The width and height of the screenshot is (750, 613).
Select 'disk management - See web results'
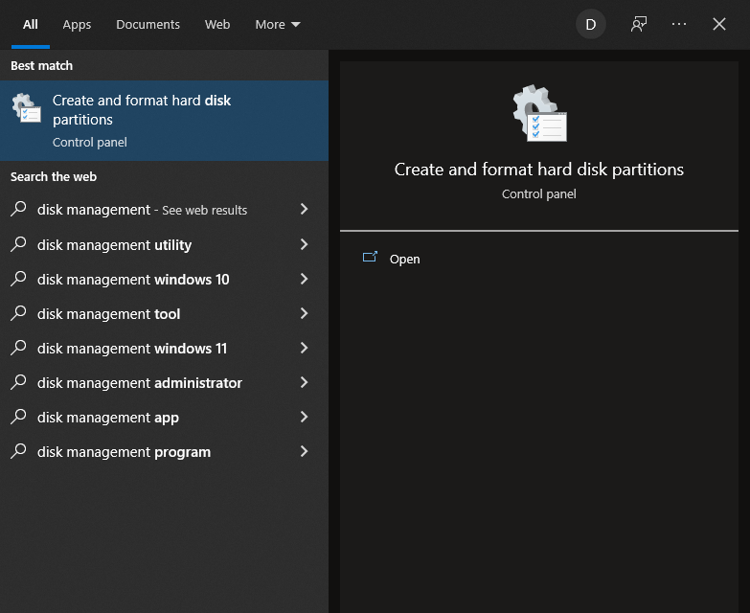point(164,210)
